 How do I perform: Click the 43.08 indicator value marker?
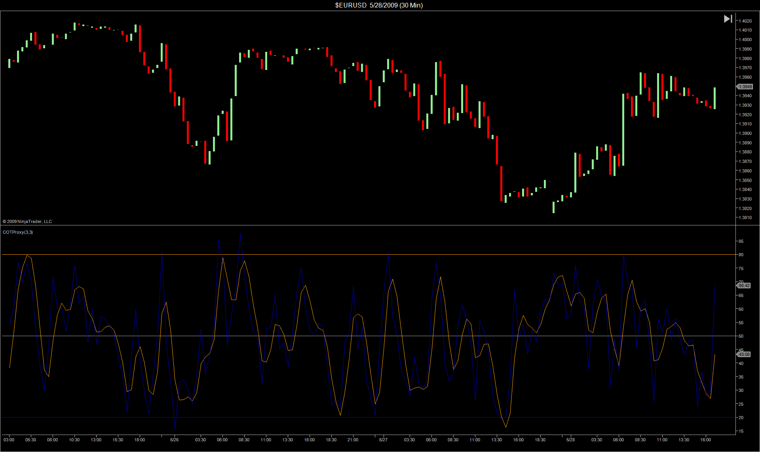coord(744,354)
